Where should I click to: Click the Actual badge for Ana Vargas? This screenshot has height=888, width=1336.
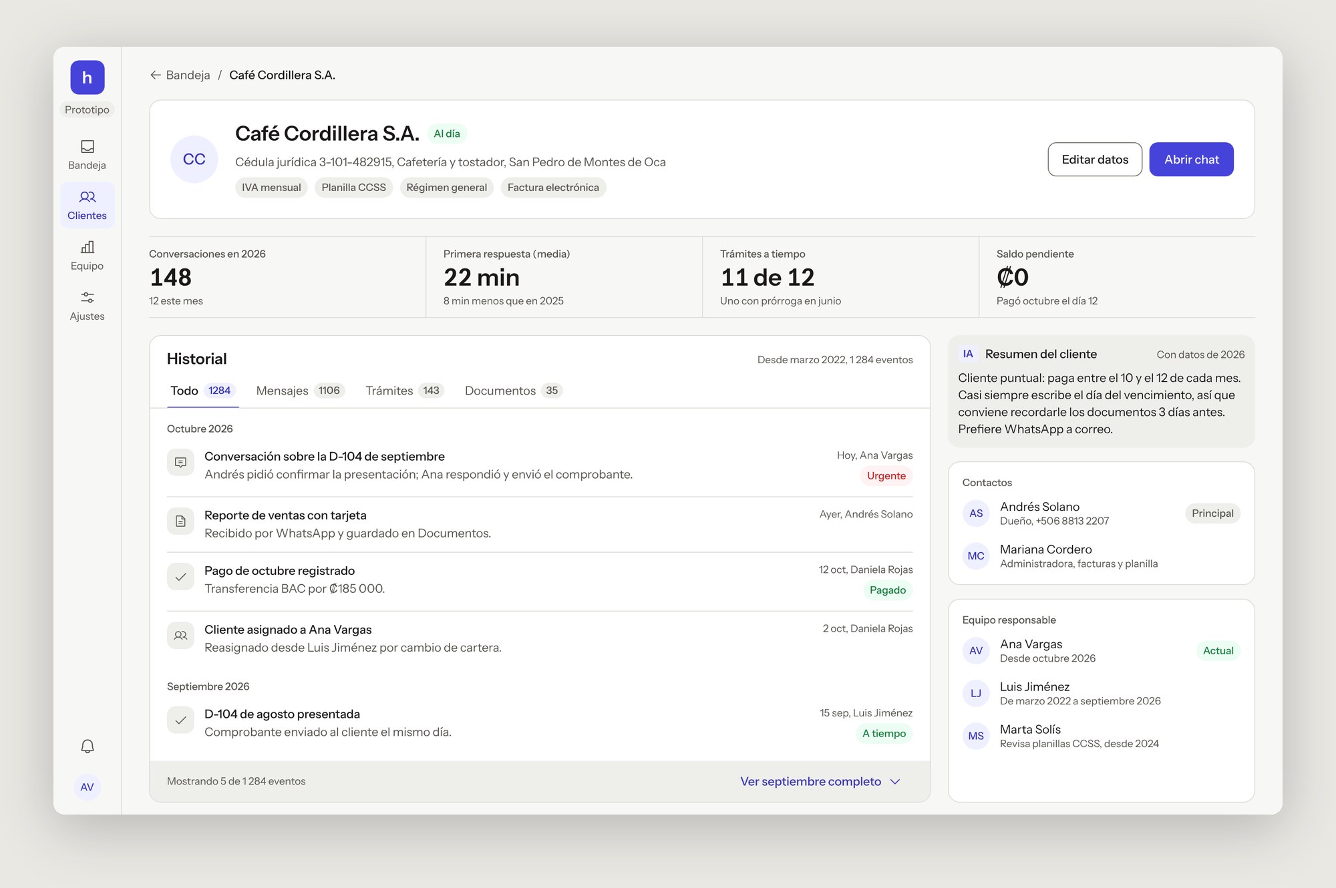click(x=1218, y=650)
